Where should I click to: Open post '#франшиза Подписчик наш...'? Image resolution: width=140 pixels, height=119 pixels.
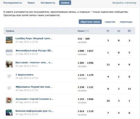click(x=34, y=87)
